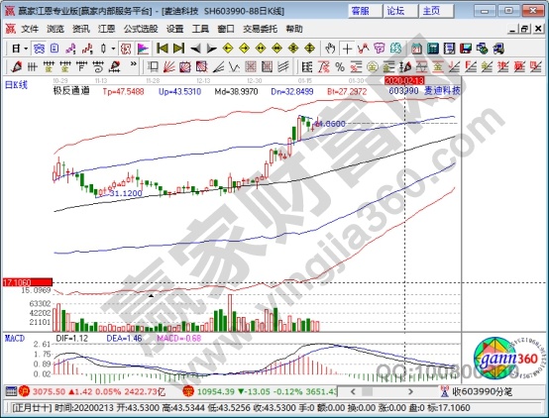Click the black left-arrow step icon

[x=195, y=49]
